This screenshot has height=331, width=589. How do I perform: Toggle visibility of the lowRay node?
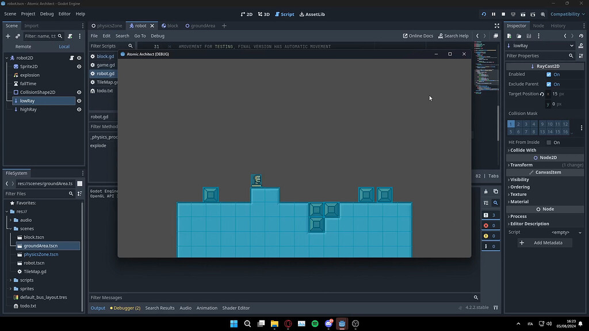click(79, 101)
